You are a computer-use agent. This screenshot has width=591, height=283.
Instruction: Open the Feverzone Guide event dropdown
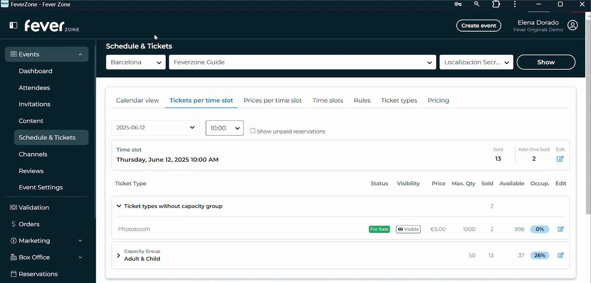coord(303,62)
